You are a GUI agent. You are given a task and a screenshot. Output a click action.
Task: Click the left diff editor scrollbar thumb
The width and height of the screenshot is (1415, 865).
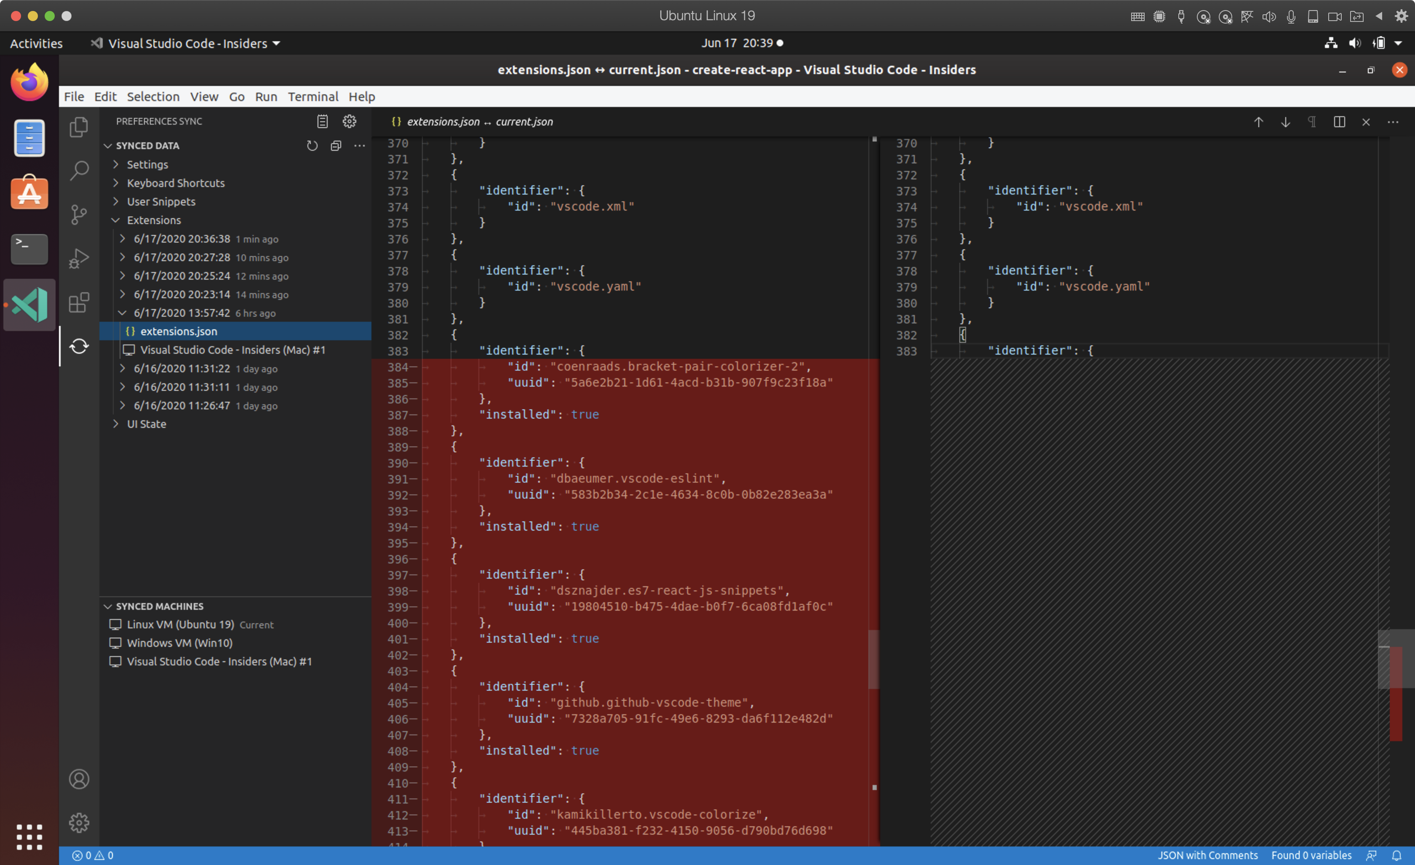pyautogui.click(x=873, y=659)
